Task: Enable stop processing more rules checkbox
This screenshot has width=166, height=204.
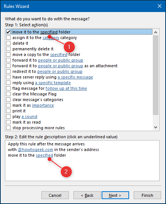Action: point(8,128)
